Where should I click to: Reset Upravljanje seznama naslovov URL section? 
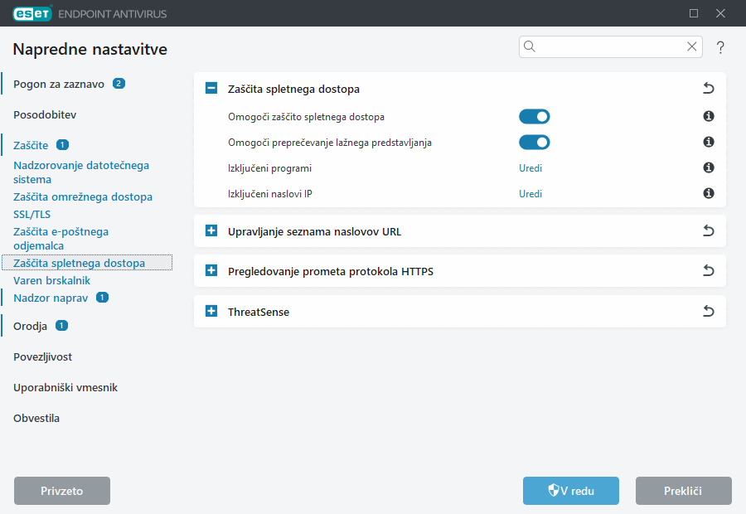click(x=708, y=231)
